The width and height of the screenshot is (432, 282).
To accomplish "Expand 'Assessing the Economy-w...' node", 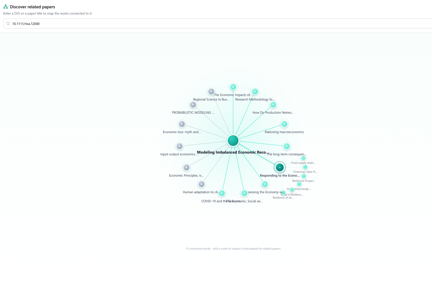I will [265, 184].
